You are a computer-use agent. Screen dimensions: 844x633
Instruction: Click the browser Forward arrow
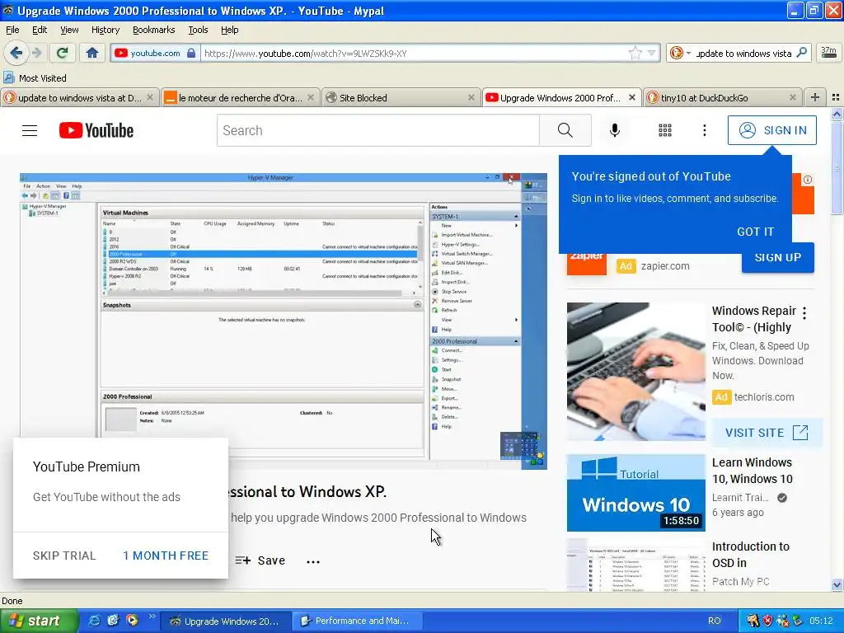point(36,53)
